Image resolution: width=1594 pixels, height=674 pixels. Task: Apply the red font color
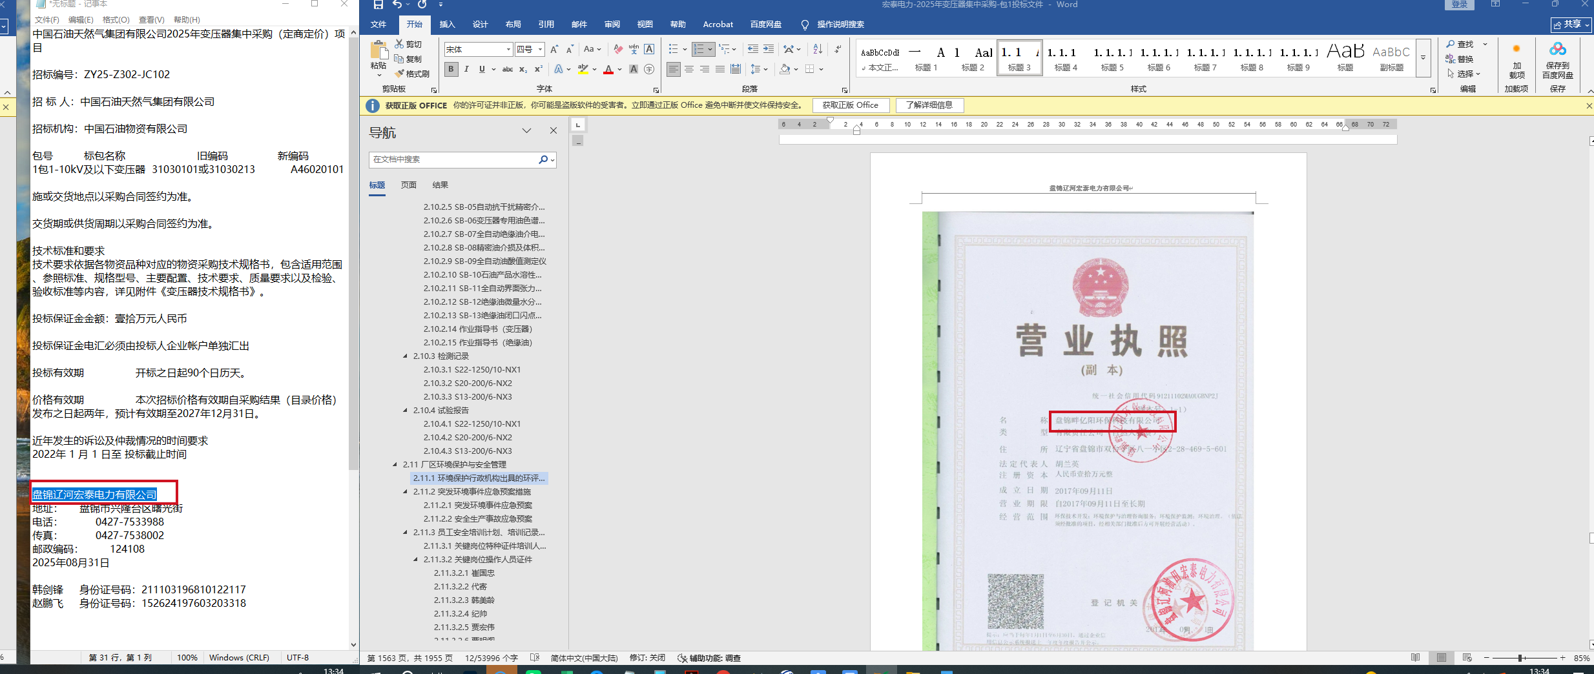coord(608,69)
